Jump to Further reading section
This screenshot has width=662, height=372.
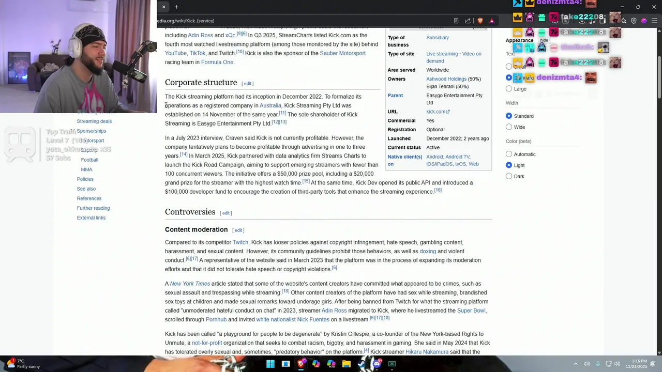93,208
